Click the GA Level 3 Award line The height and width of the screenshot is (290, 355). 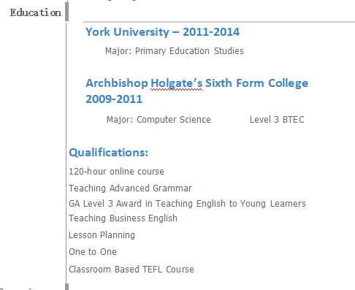[187, 204]
